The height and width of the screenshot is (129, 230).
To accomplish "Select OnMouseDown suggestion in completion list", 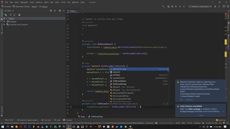I will coord(139,81).
